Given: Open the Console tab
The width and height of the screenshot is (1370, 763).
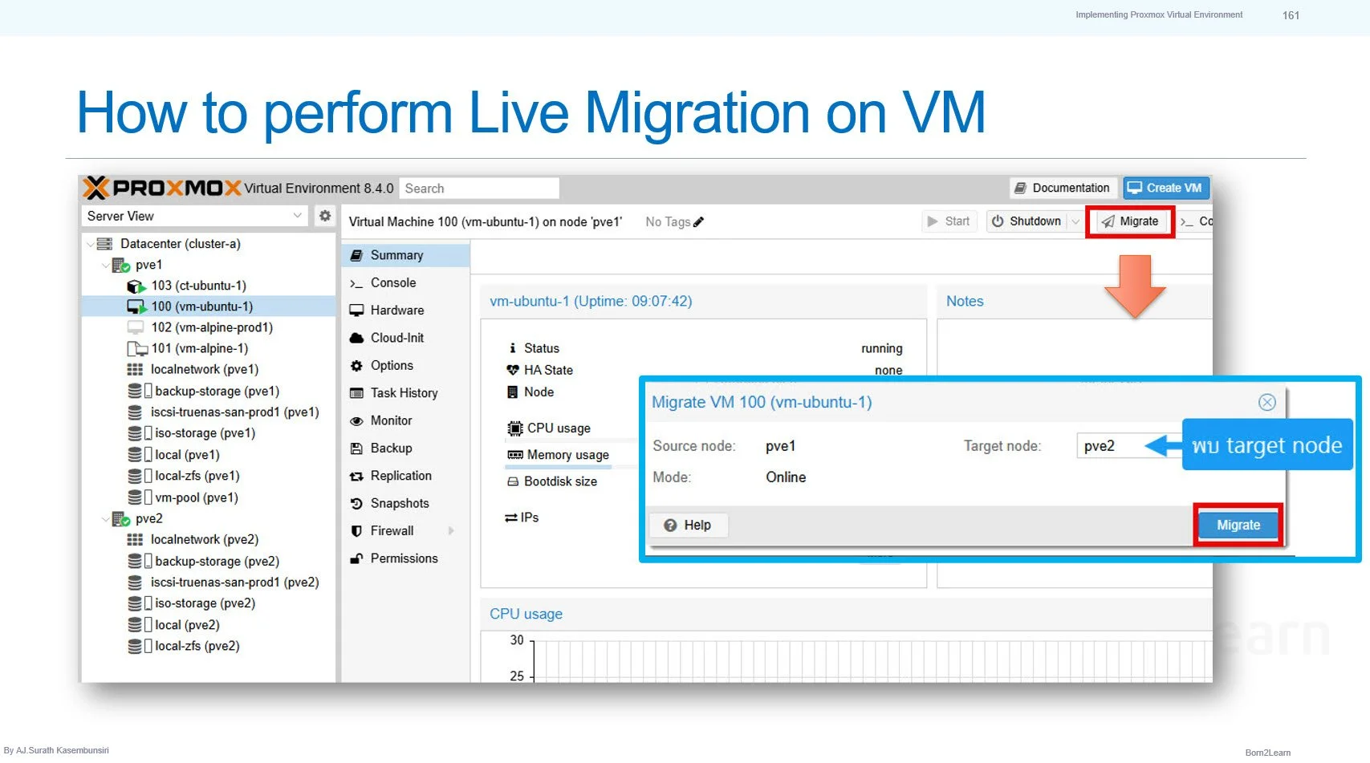Looking at the screenshot, I should tap(405, 282).
